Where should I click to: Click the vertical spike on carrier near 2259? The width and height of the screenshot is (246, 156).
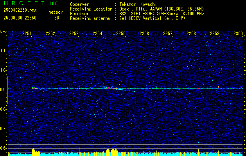218,87
